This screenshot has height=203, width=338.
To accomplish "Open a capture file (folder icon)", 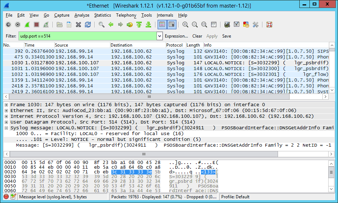I will pos(60,25).
